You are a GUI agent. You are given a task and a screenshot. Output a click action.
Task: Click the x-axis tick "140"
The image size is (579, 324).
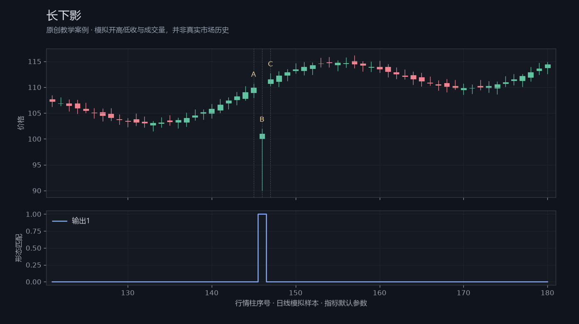click(x=212, y=293)
